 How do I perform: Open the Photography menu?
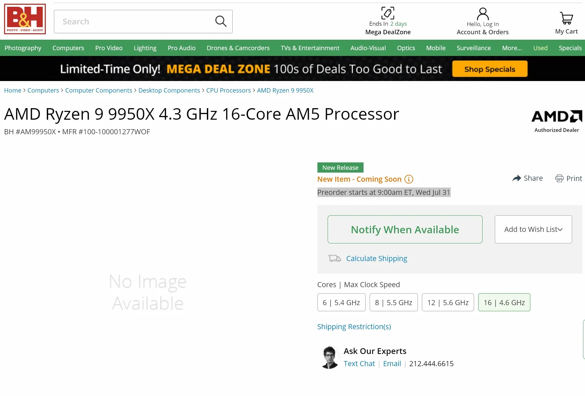tap(23, 48)
